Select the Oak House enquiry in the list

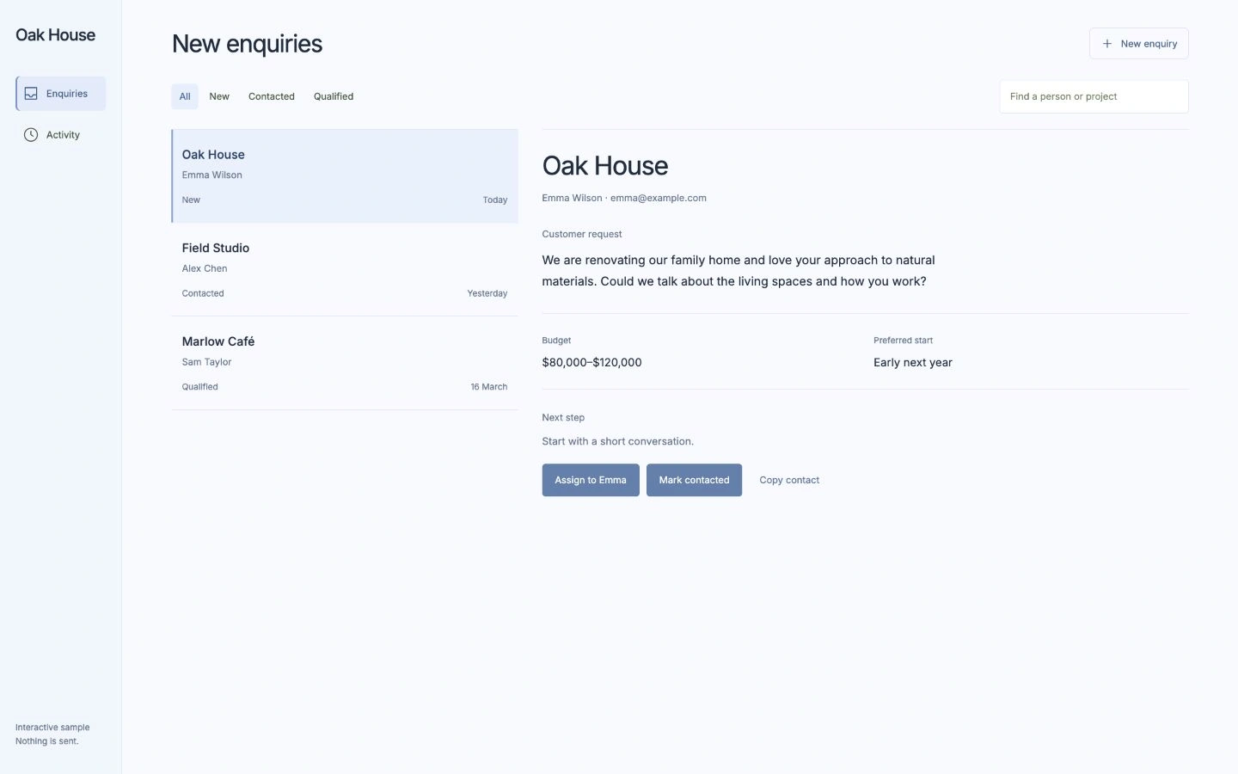[x=345, y=176]
